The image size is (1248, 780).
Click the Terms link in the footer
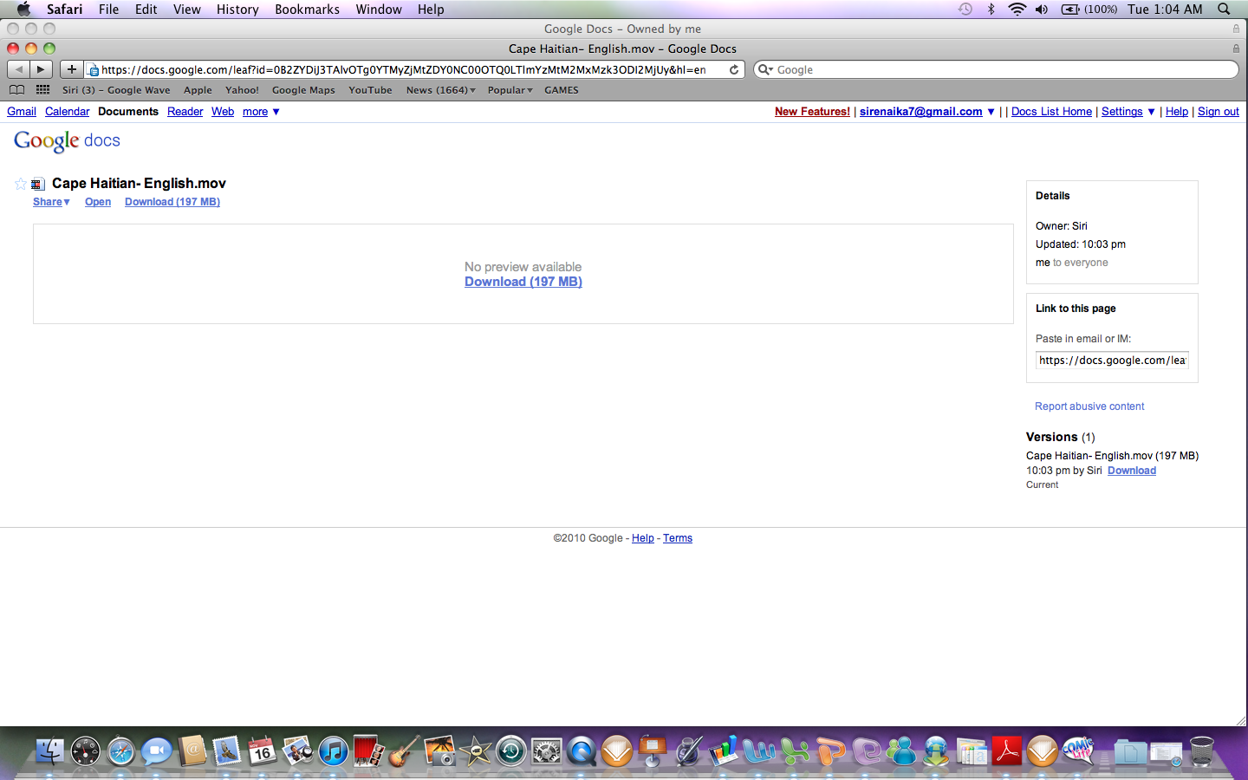[x=678, y=538]
